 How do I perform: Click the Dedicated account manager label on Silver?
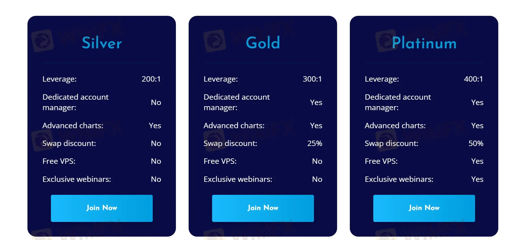coord(75,102)
